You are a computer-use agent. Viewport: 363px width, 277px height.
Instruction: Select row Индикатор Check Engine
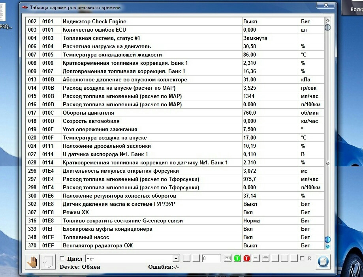(x=175, y=22)
